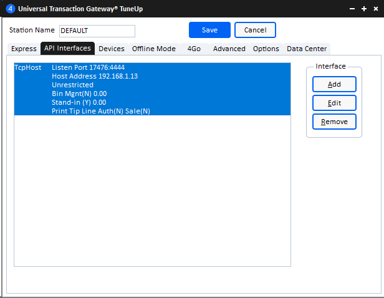Add a new interface
Screen dimensions: 384x298
[x=334, y=84]
